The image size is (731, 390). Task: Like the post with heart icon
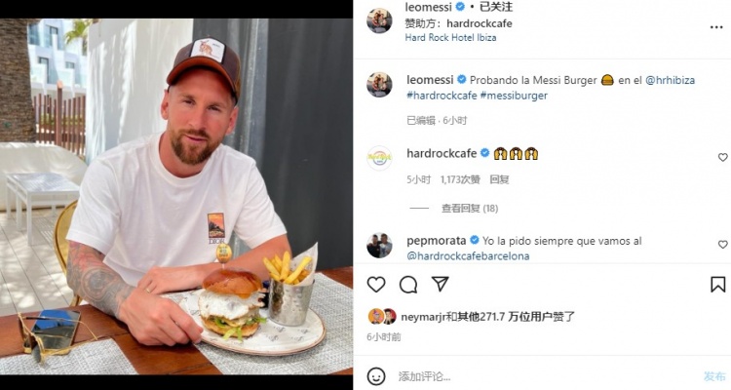[376, 284]
